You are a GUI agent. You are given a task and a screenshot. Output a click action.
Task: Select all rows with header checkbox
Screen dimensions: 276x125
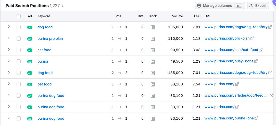pos(19,16)
